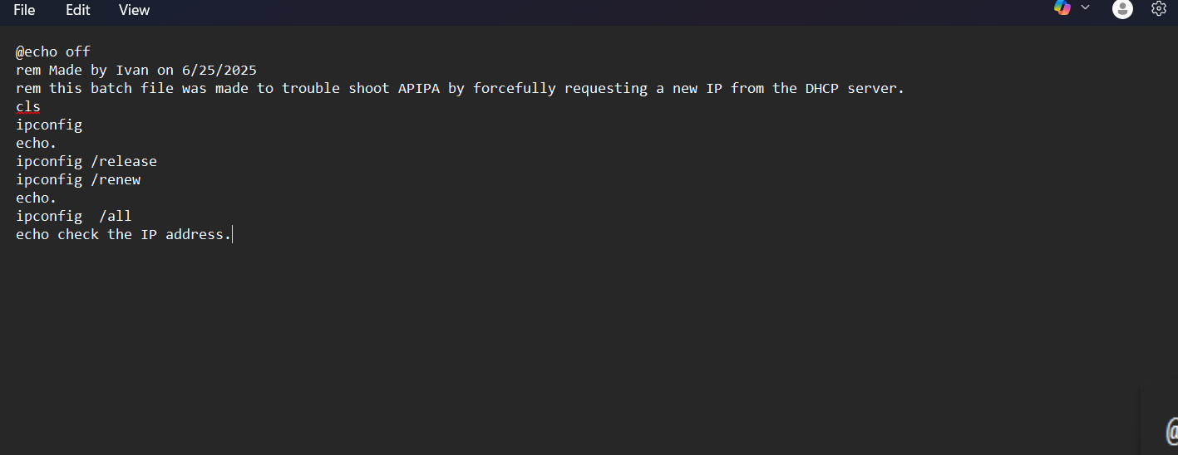Click the date "6/25/2025" in the comment
Screen dimensions: 1178x455
tap(219, 70)
